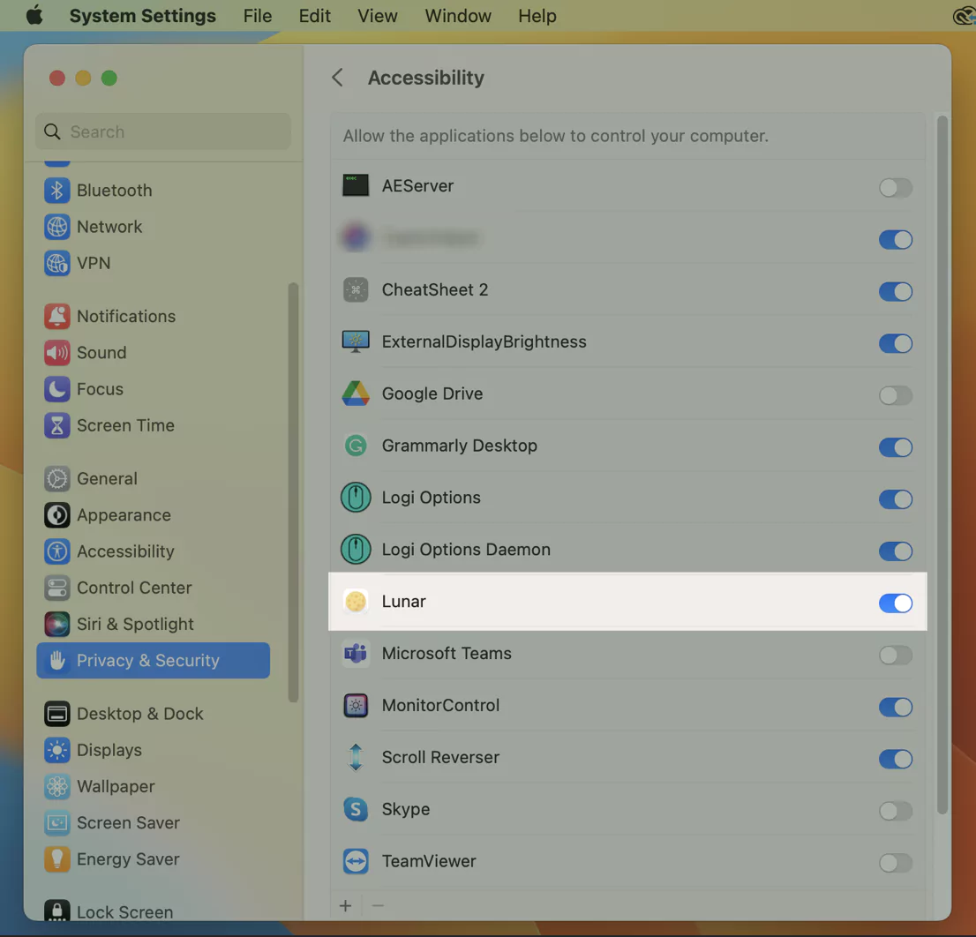Click the TeamViewer app icon
Viewport: 976px width, 937px height.
tap(356, 861)
